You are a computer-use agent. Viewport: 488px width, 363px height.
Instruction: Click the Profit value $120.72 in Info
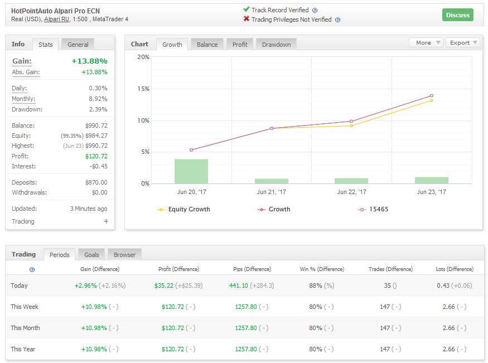click(x=96, y=156)
